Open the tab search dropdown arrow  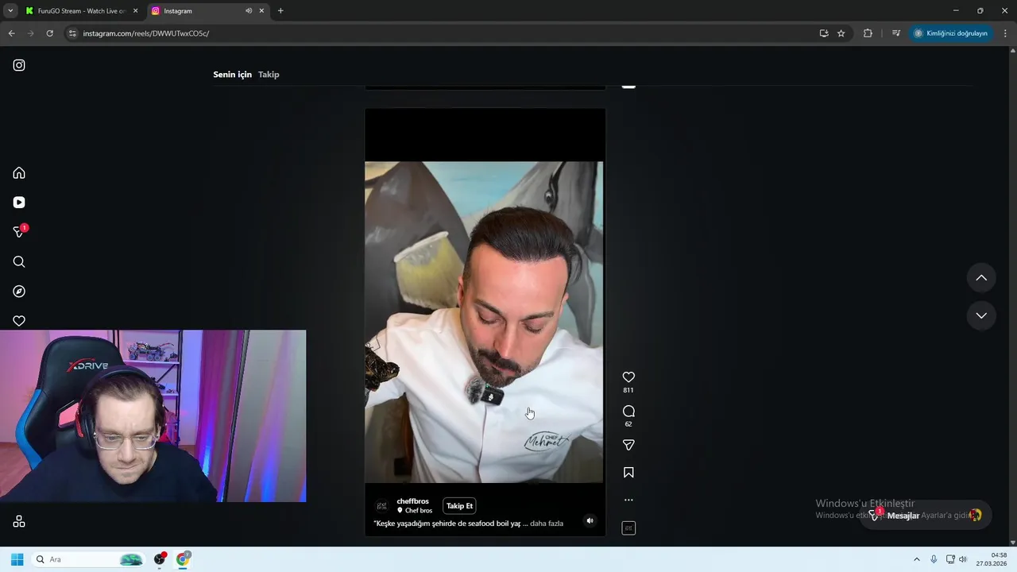(10, 11)
